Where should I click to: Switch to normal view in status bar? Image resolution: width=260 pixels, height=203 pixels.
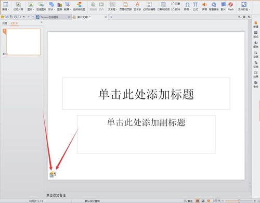[198, 201]
